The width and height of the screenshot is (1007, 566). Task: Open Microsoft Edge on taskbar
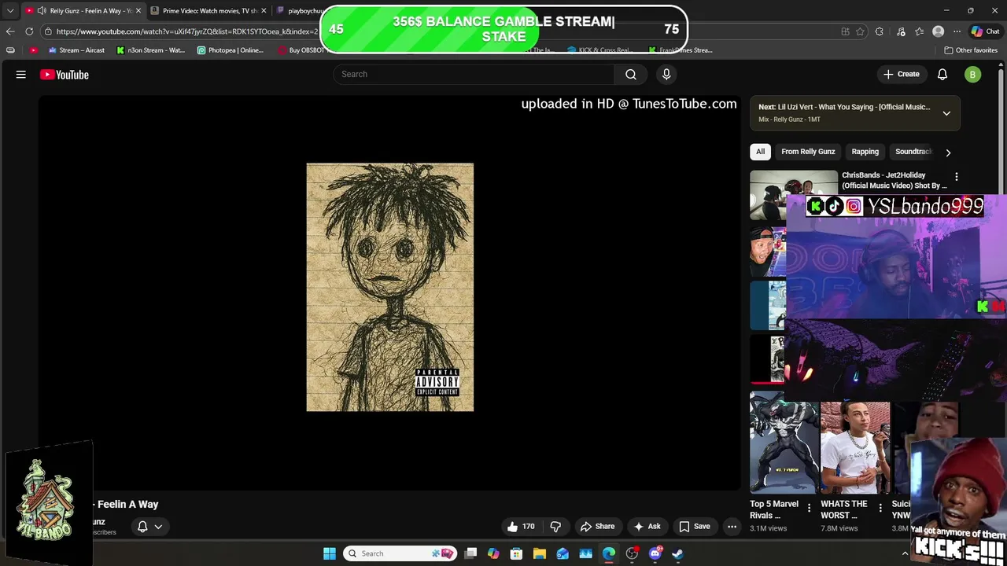[x=609, y=553]
